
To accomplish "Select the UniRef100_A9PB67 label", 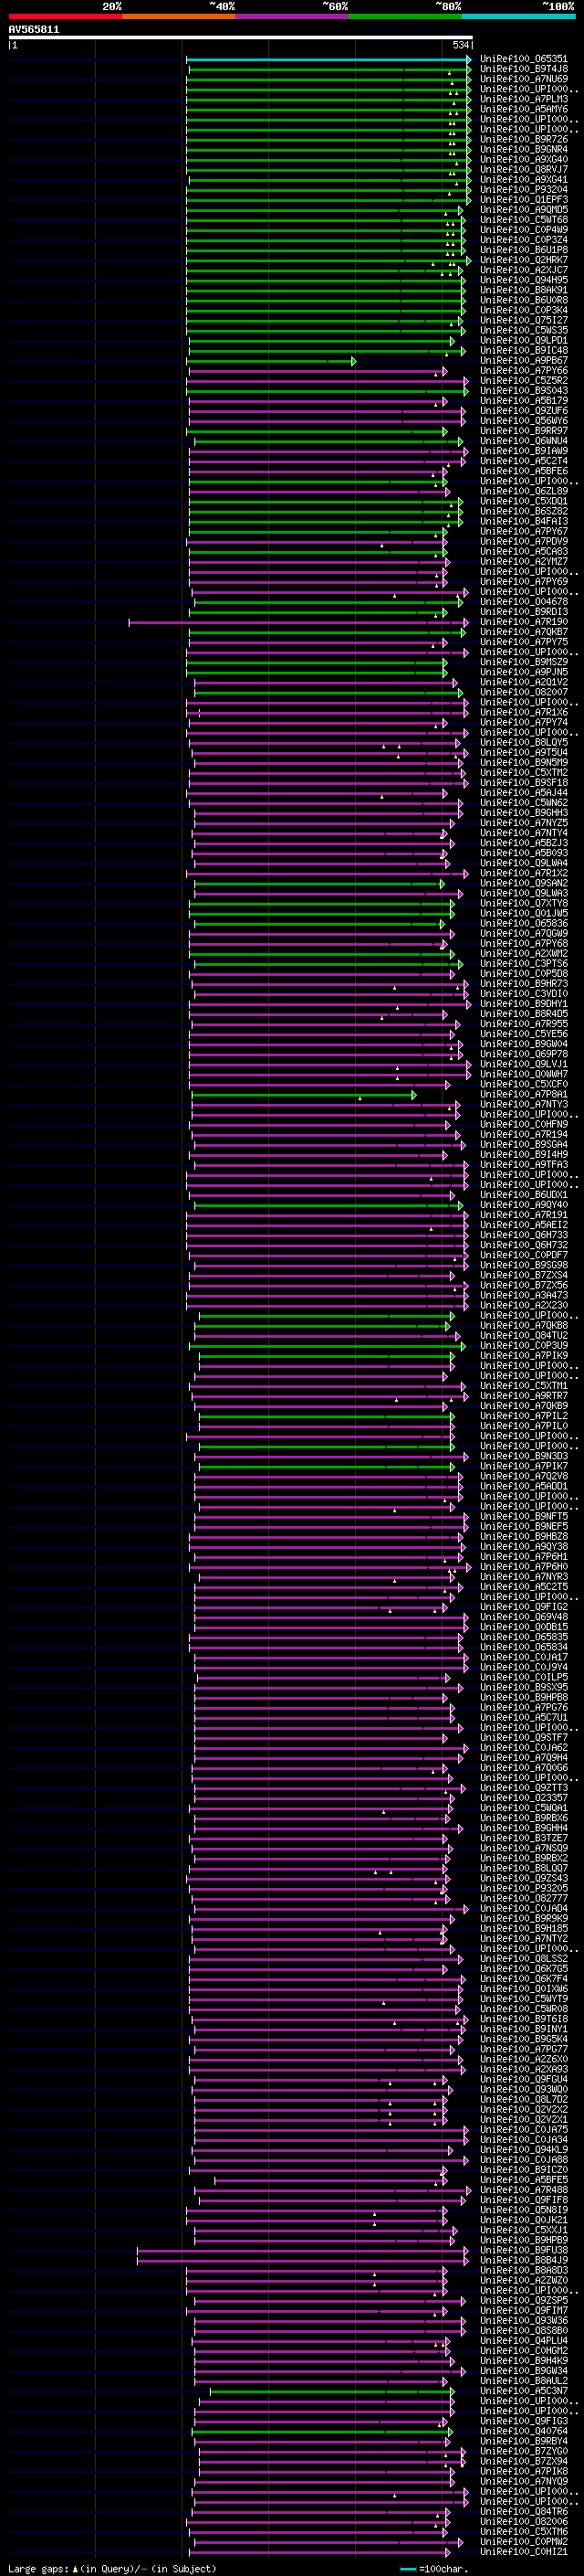I will tap(524, 361).
